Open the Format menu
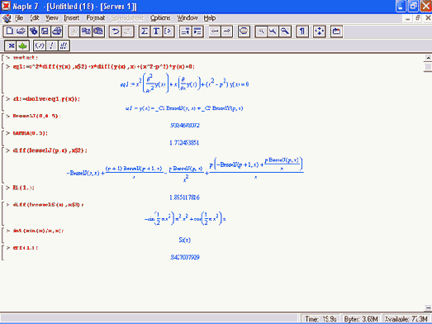432x324 pixels. pos(95,18)
